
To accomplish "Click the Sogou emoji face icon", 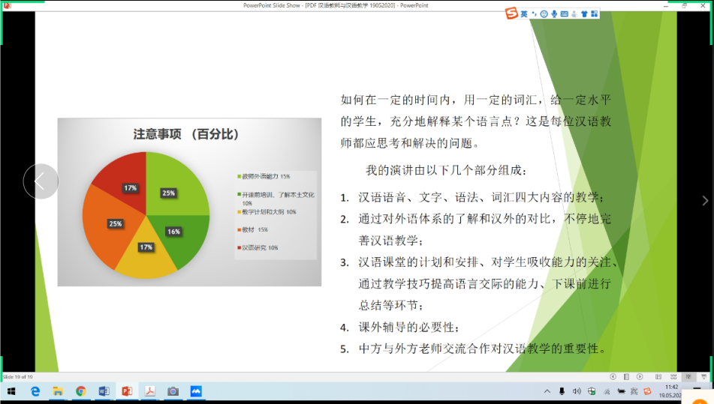I will coord(544,13).
